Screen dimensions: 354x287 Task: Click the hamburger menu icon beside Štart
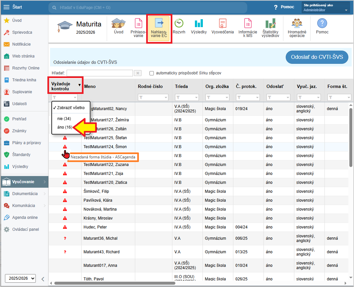pos(6,7)
